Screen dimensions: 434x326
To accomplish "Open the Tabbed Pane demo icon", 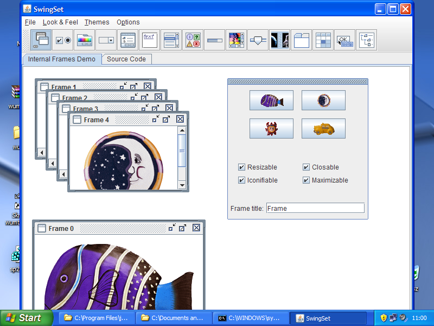I will pyautogui.click(x=302, y=40).
